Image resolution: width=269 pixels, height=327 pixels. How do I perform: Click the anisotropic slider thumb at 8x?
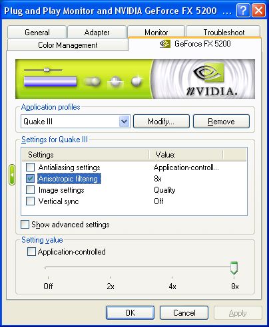234,268
